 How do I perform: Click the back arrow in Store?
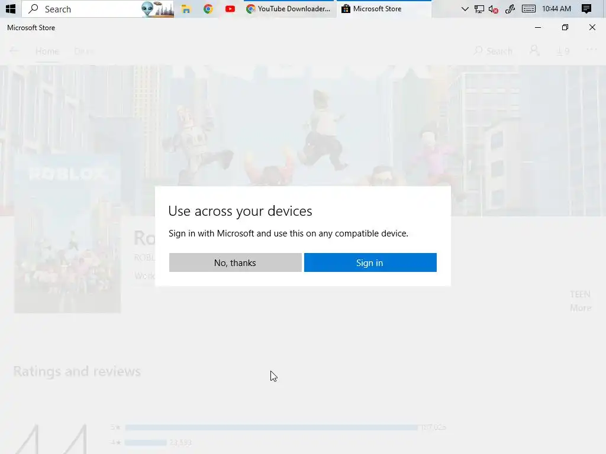coord(14,51)
